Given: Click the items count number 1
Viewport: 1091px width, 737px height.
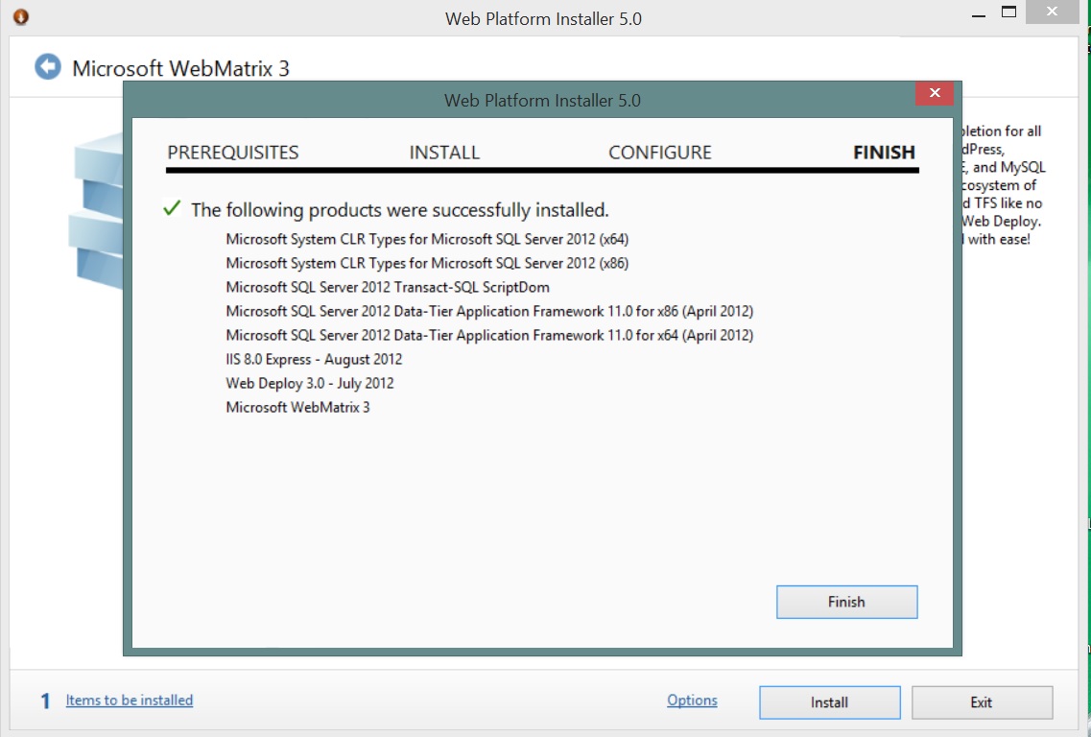Looking at the screenshot, I should [45, 701].
